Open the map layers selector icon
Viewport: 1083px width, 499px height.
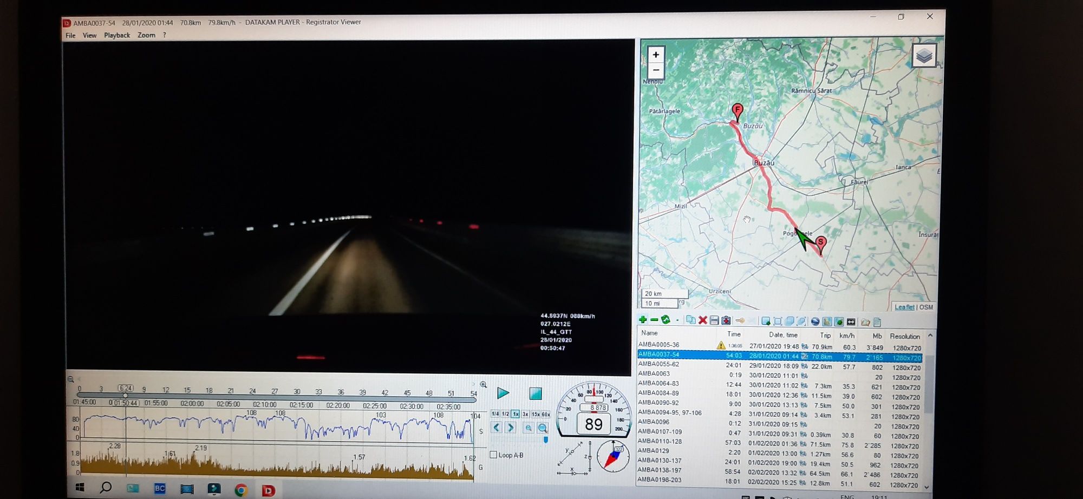click(x=924, y=55)
